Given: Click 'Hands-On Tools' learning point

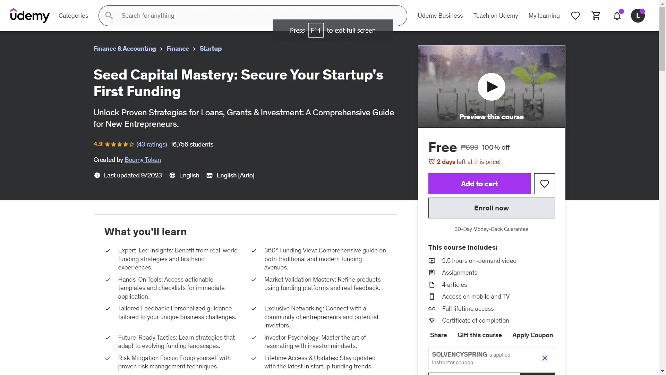Looking at the screenshot, I should click(171, 288).
